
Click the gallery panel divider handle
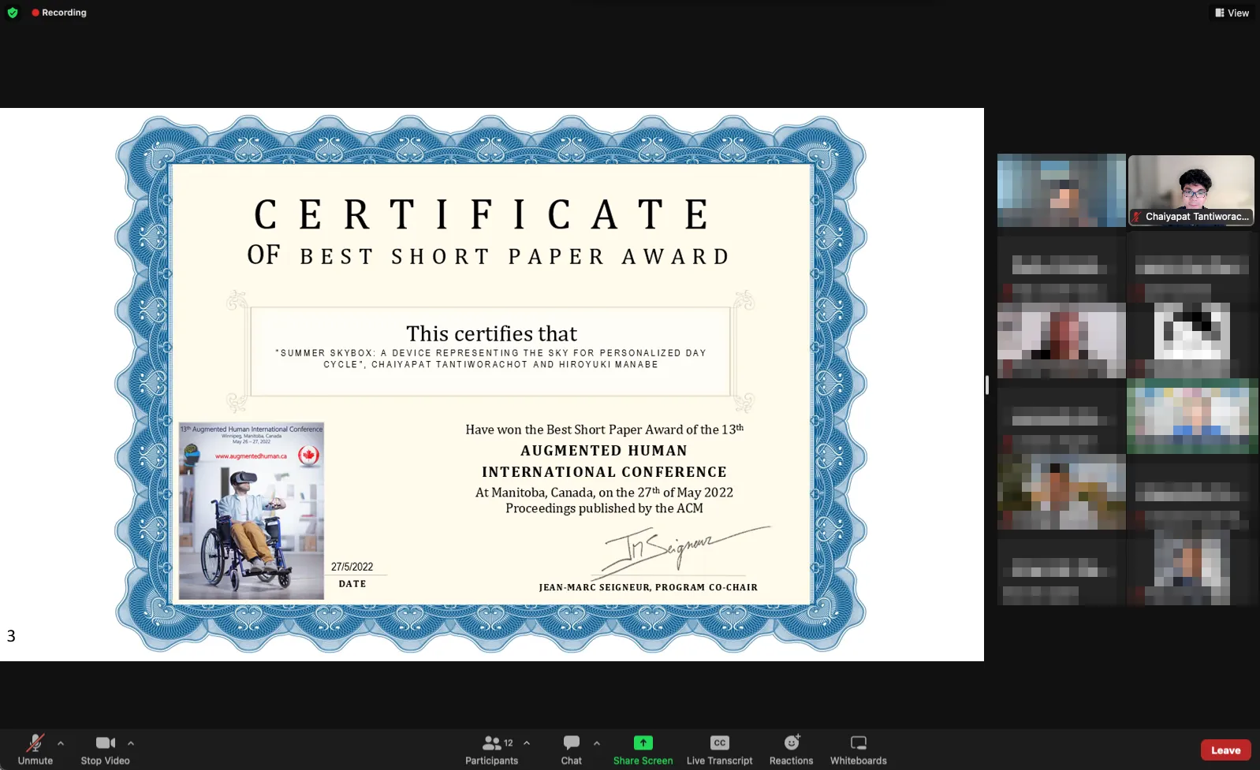point(987,385)
